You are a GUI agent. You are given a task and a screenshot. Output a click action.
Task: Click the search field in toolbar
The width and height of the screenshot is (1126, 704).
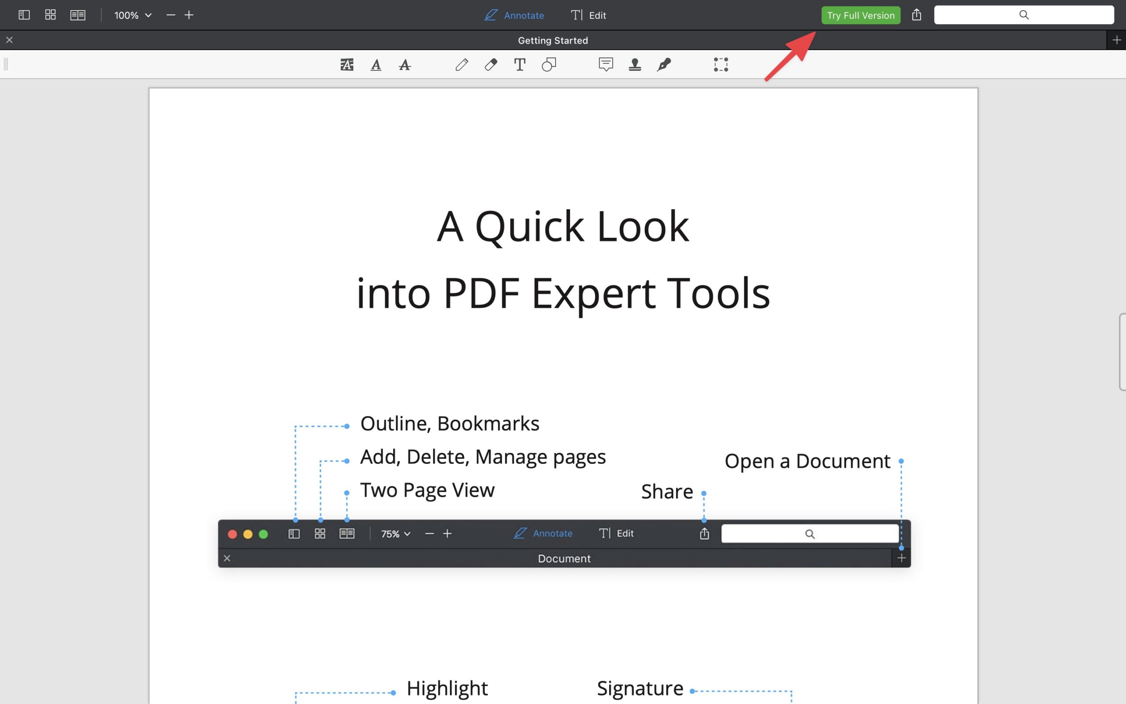pos(1024,15)
